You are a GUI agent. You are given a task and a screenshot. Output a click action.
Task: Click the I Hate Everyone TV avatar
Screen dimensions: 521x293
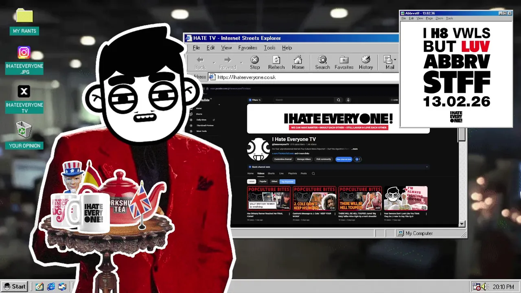[x=258, y=149]
